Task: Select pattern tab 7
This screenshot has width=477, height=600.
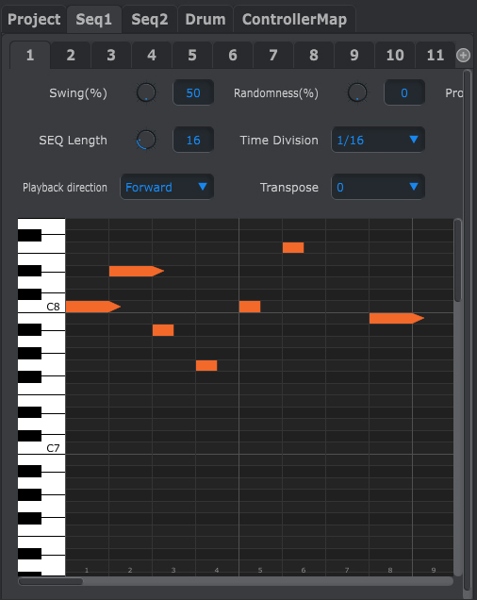Action: [x=273, y=55]
